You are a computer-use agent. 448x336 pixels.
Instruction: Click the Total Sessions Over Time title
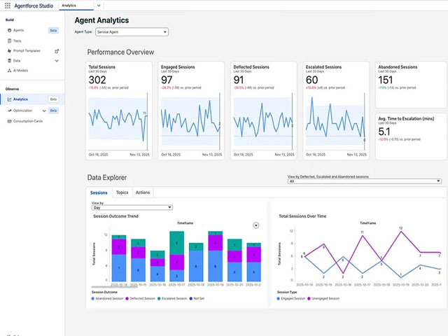(302, 216)
